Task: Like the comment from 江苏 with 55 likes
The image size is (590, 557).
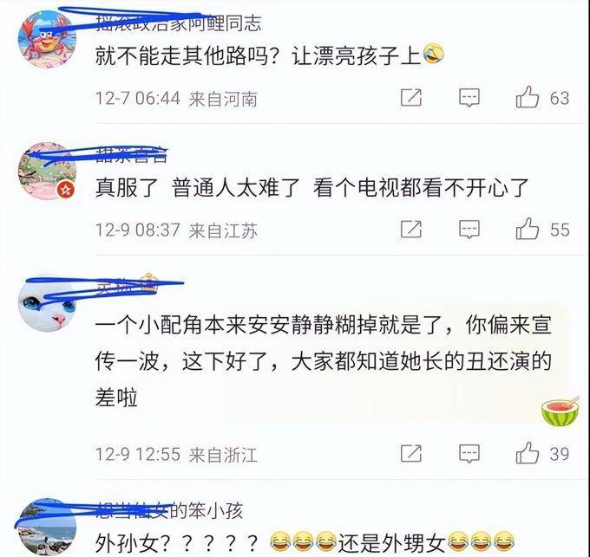Action: point(528,229)
